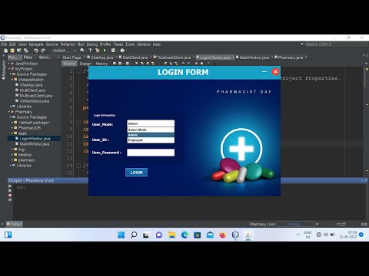Open Firefox from the taskbar
The height and width of the screenshot is (276, 369).
(223, 235)
